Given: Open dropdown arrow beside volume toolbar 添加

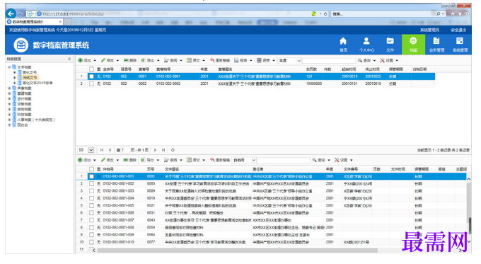Looking at the screenshot, I should coord(95,60).
